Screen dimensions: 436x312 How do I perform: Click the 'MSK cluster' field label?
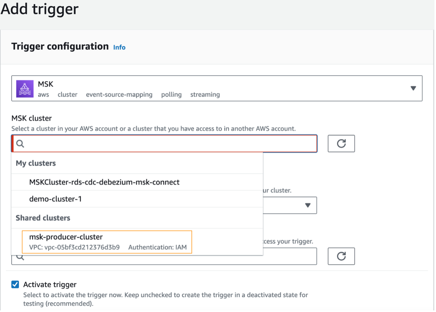tap(32, 118)
